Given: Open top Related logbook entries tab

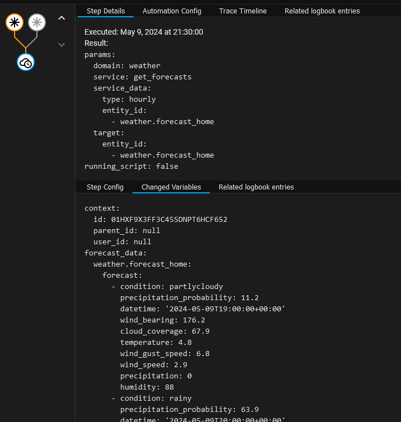Looking at the screenshot, I should click(322, 11).
